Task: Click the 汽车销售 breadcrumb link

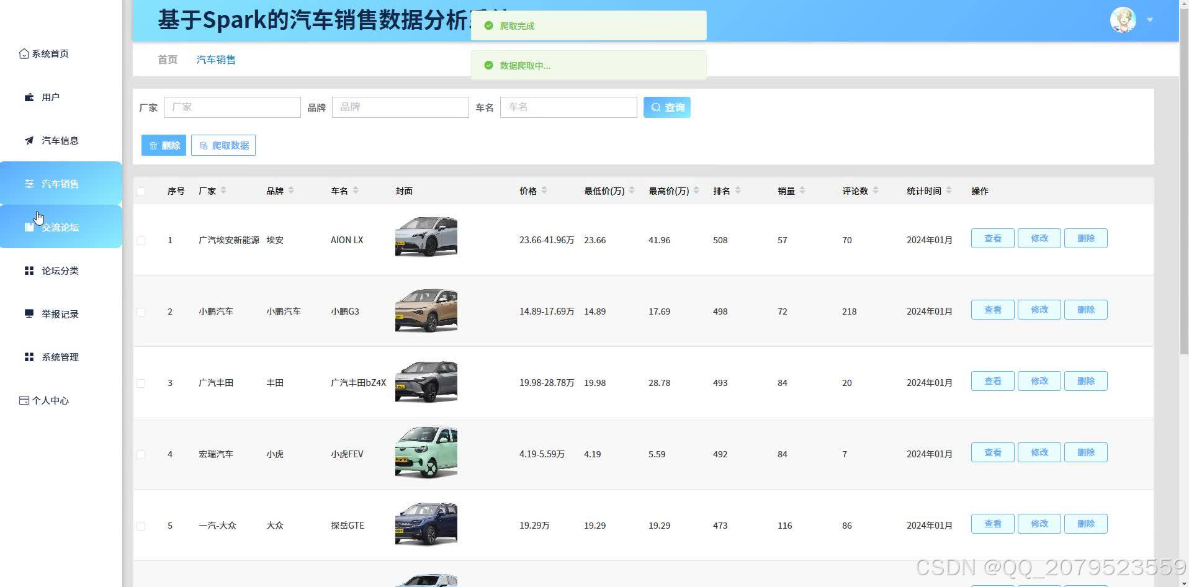Action: [216, 60]
